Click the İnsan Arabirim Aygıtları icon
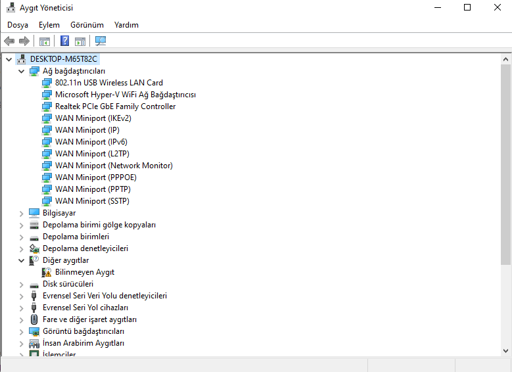The image size is (512, 372). point(34,343)
